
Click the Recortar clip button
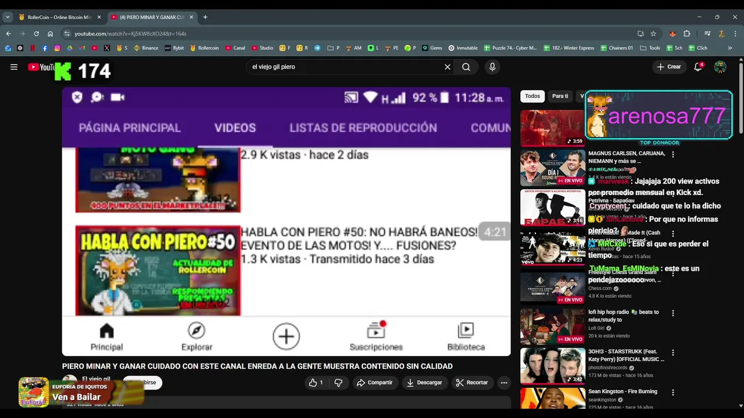[x=472, y=383]
